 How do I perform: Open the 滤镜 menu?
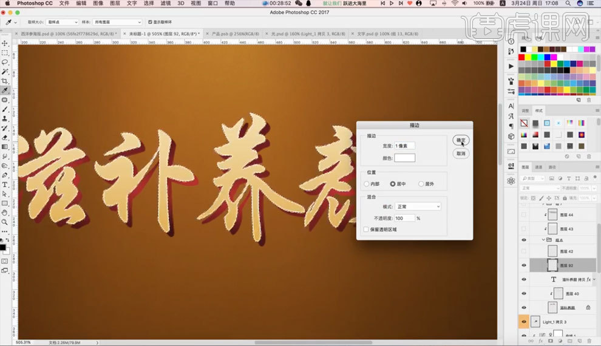pos(165,4)
